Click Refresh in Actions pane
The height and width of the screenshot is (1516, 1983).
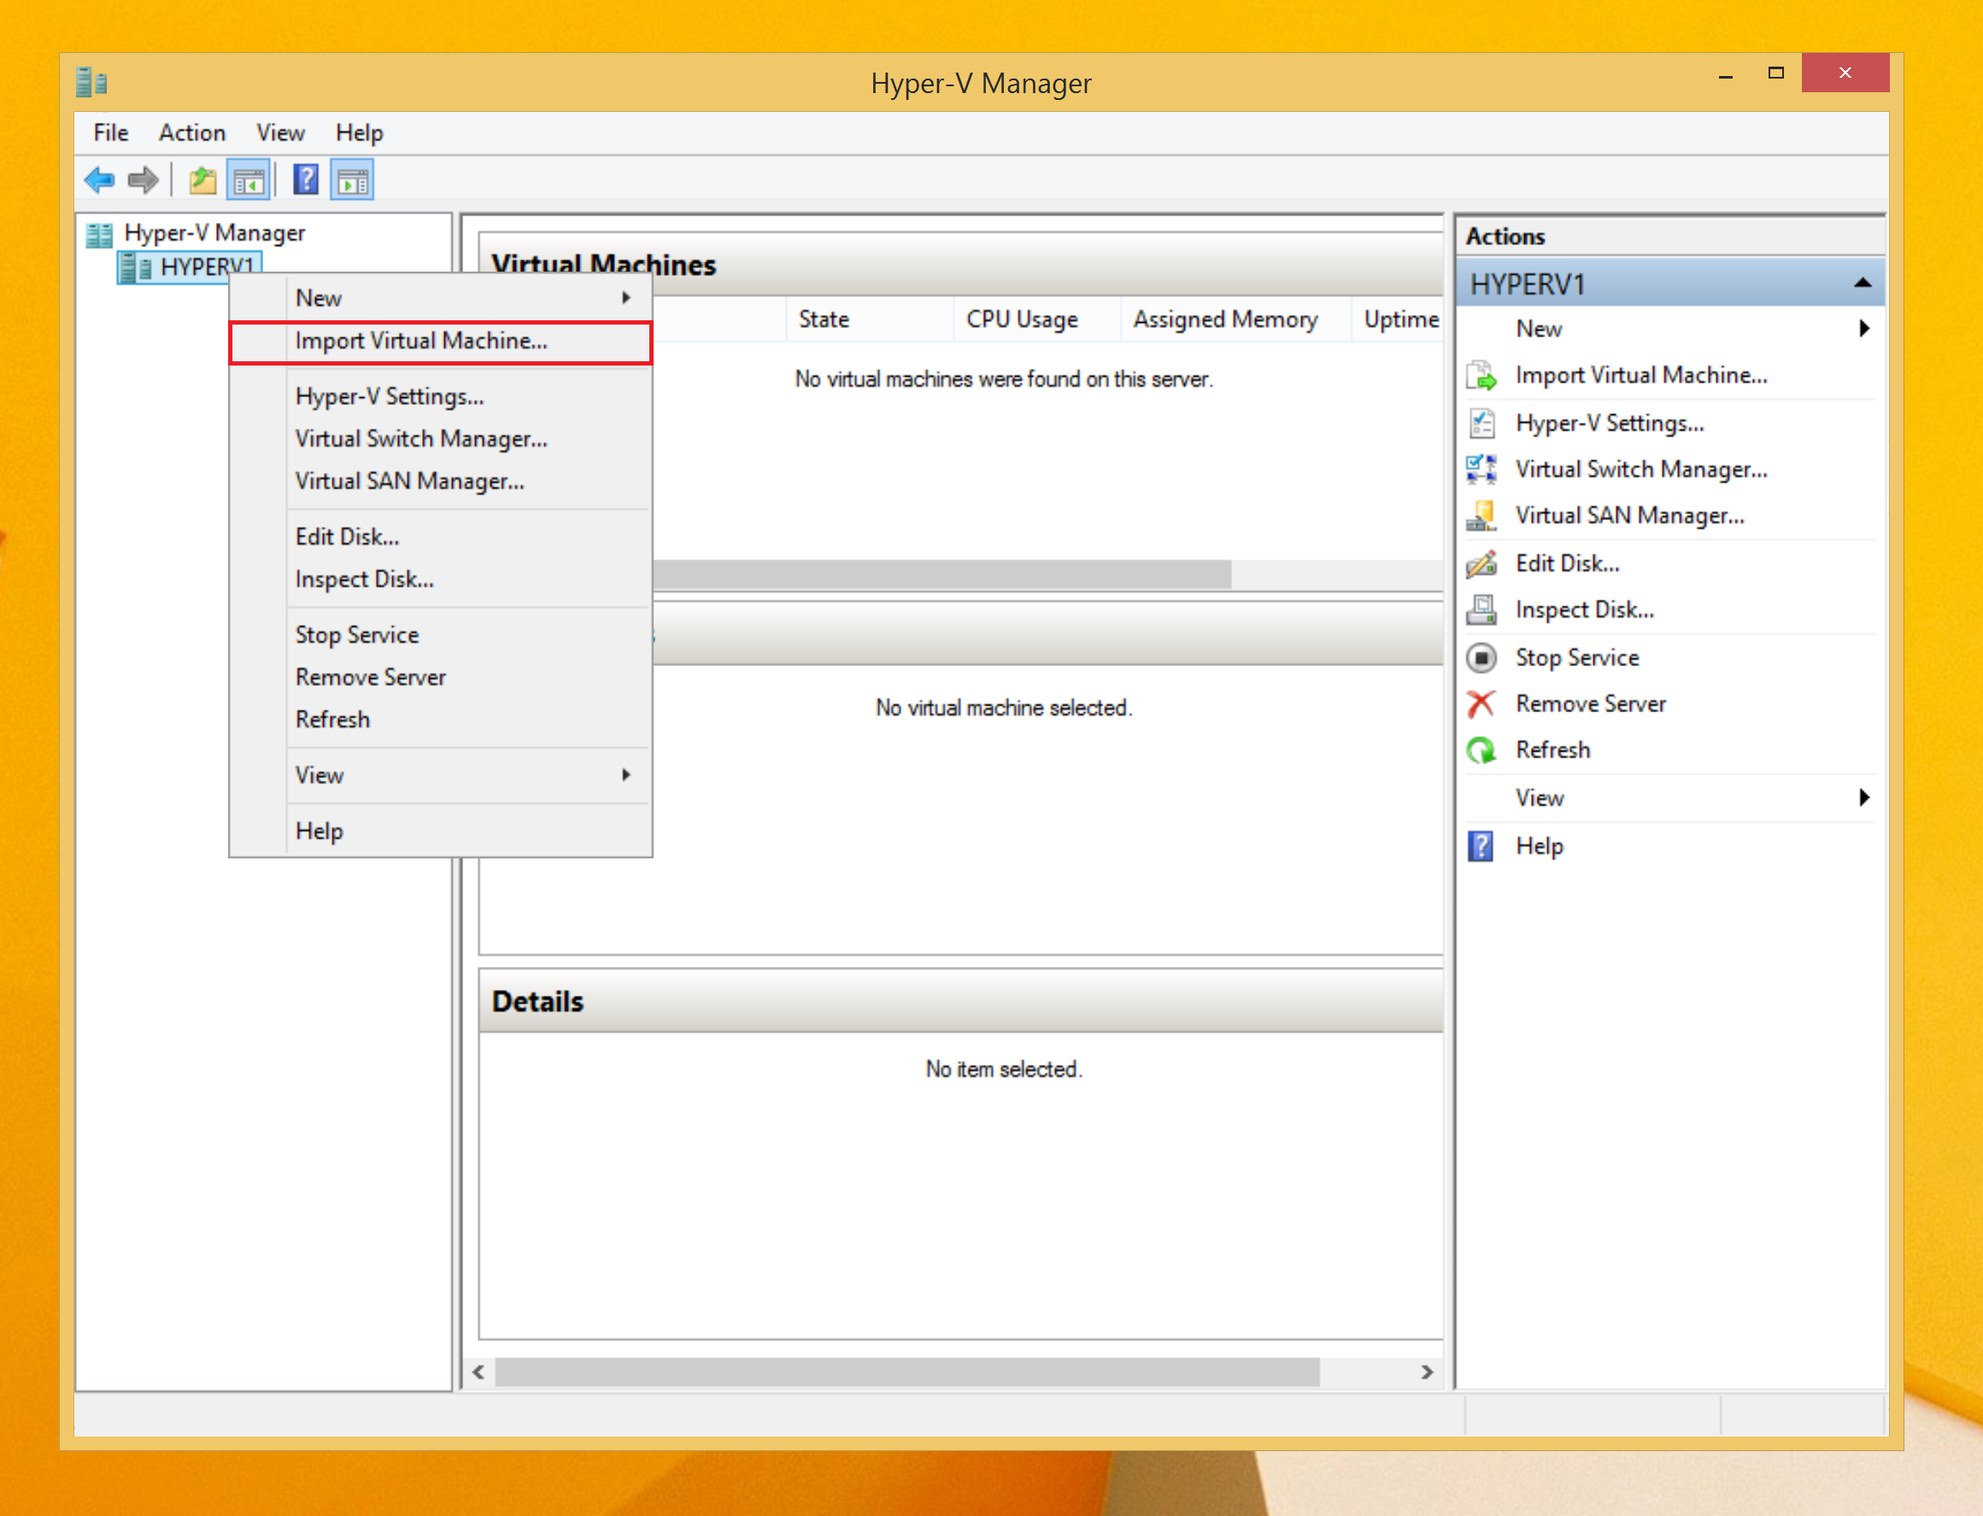1552,750
